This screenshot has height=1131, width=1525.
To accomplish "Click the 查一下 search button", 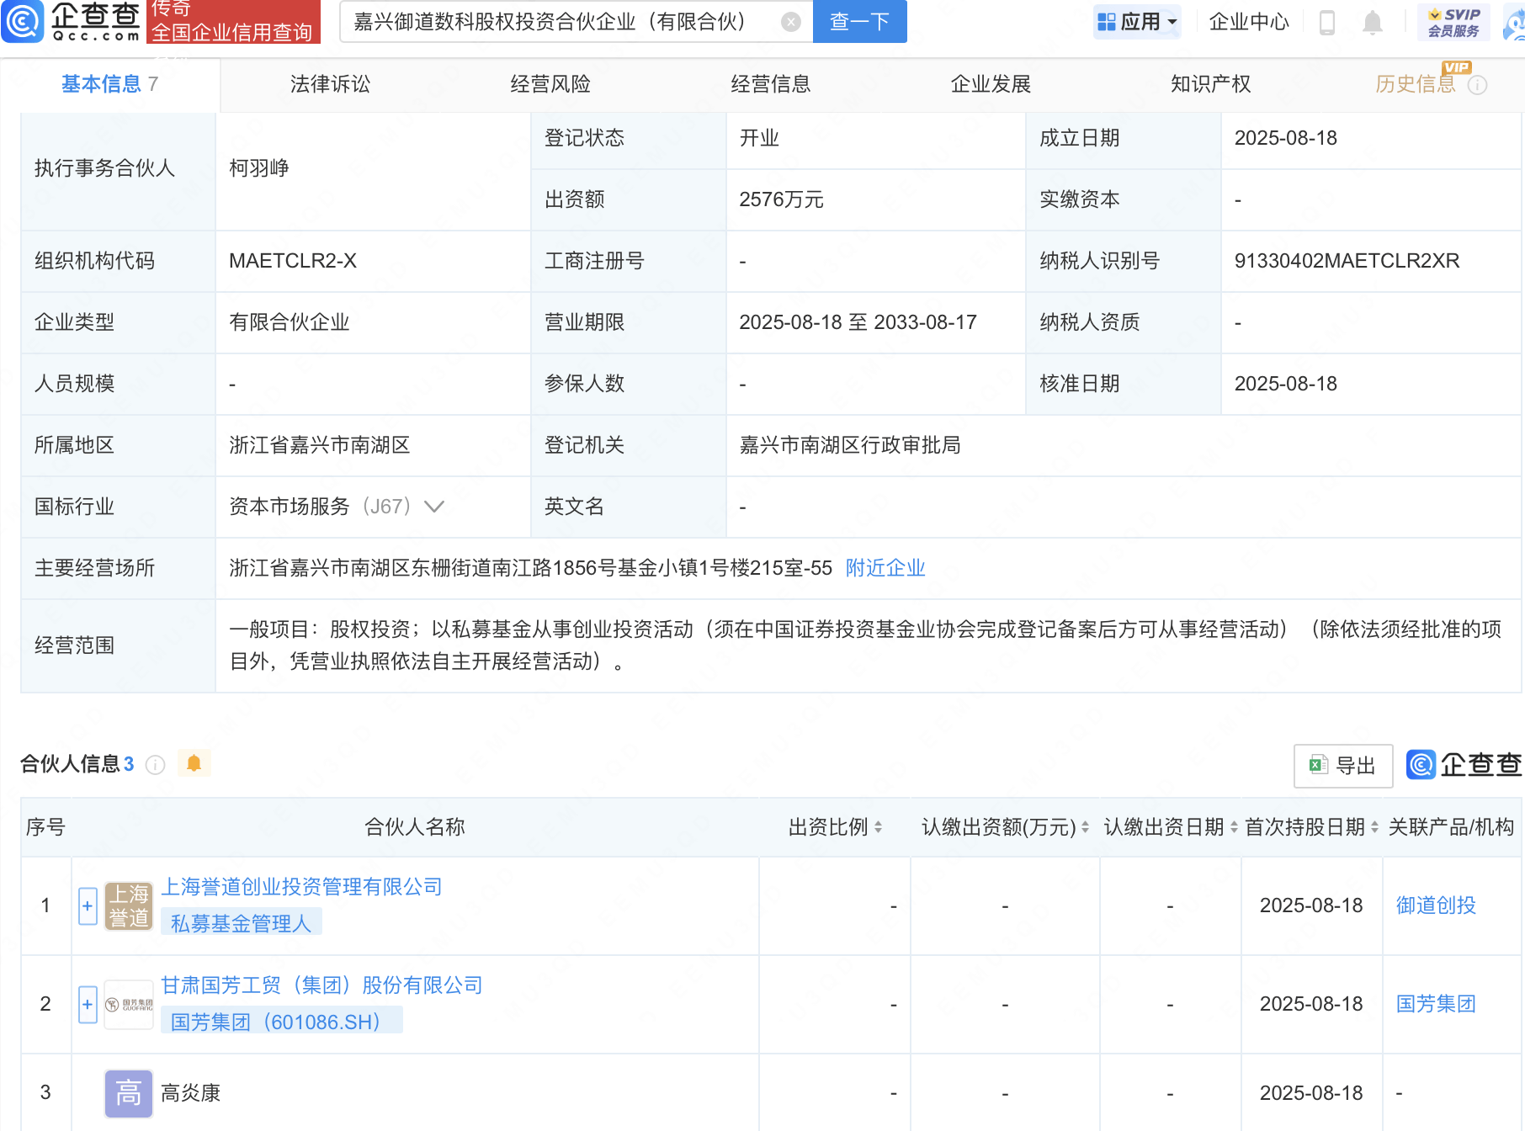I will [859, 21].
